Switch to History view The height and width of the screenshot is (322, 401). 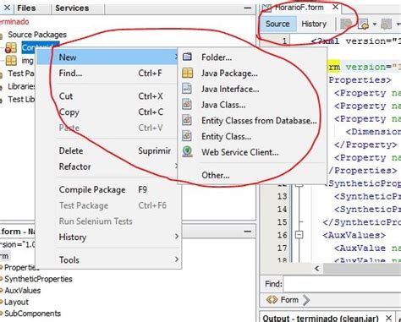(314, 24)
